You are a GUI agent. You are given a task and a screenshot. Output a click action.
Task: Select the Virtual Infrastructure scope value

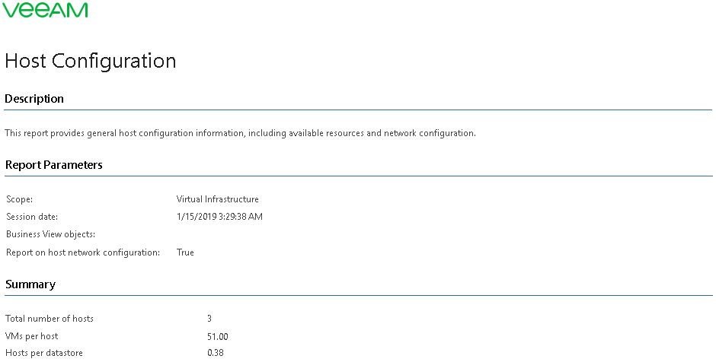pyautogui.click(x=217, y=199)
